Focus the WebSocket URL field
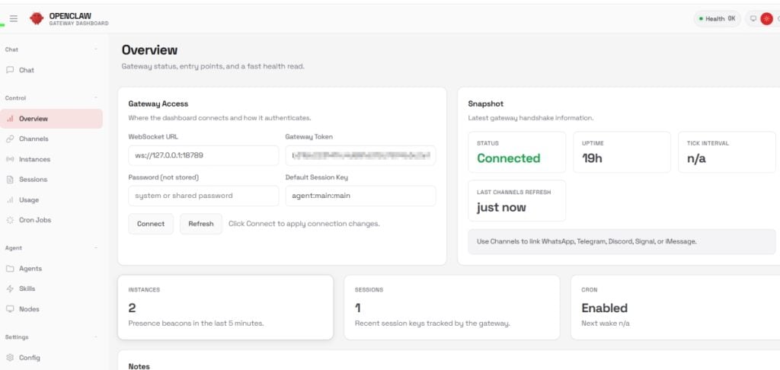780x370 pixels. click(x=203, y=155)
